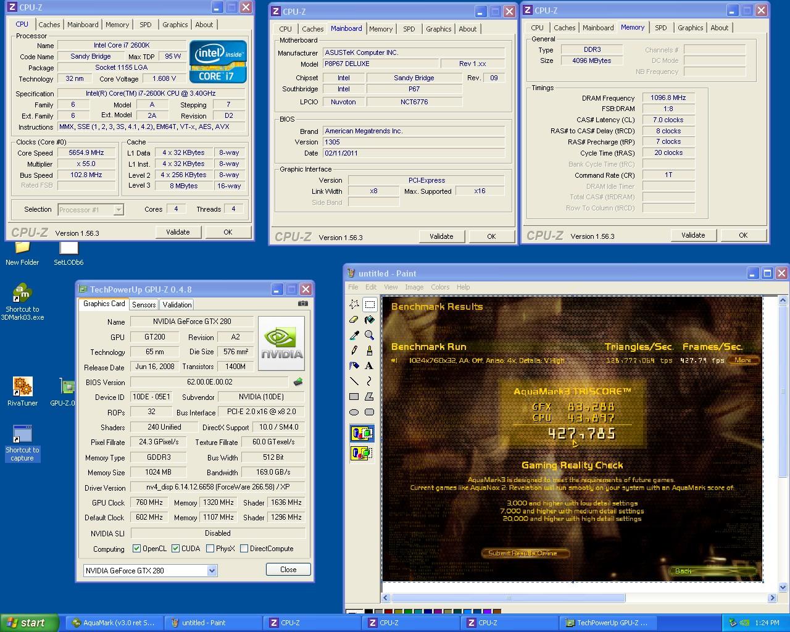This screenshot has height=632, width=790.
Task: Click the Paint horizontal scrollbar thumb
Action: 509,597
